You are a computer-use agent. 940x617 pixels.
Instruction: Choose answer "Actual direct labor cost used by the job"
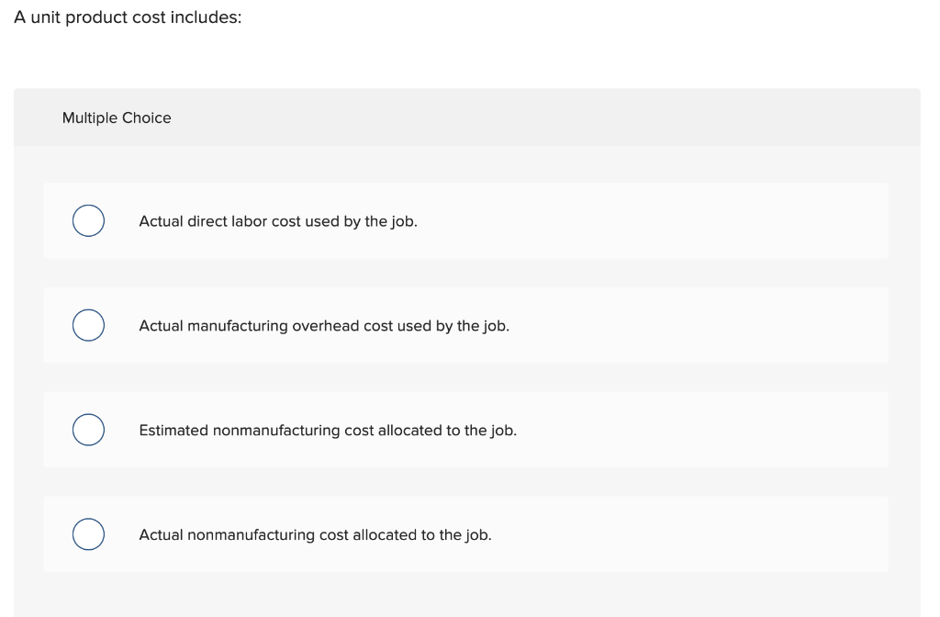point(277,221)
